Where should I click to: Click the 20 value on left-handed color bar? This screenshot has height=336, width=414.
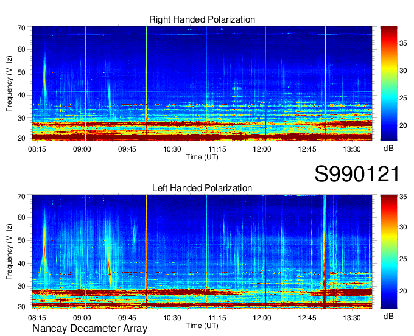[x=403, y=291]
